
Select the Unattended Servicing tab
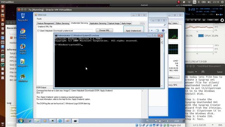pos(79,23)
